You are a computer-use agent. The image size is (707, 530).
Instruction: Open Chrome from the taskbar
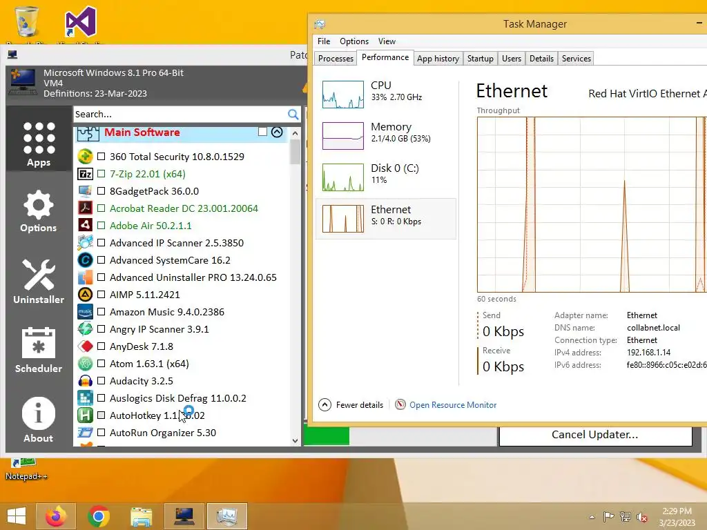point(99,516)
